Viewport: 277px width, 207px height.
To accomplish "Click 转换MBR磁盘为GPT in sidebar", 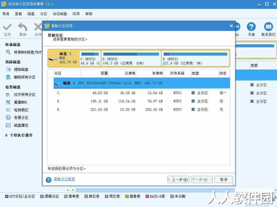I will click(x=28, y=52).
